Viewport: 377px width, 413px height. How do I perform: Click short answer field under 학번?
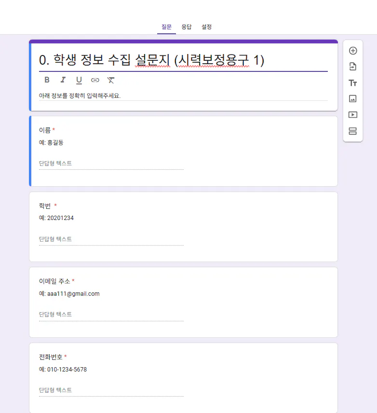[111, 239]
